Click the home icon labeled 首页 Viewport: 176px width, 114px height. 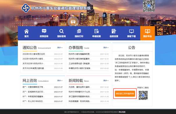point(26,31)
